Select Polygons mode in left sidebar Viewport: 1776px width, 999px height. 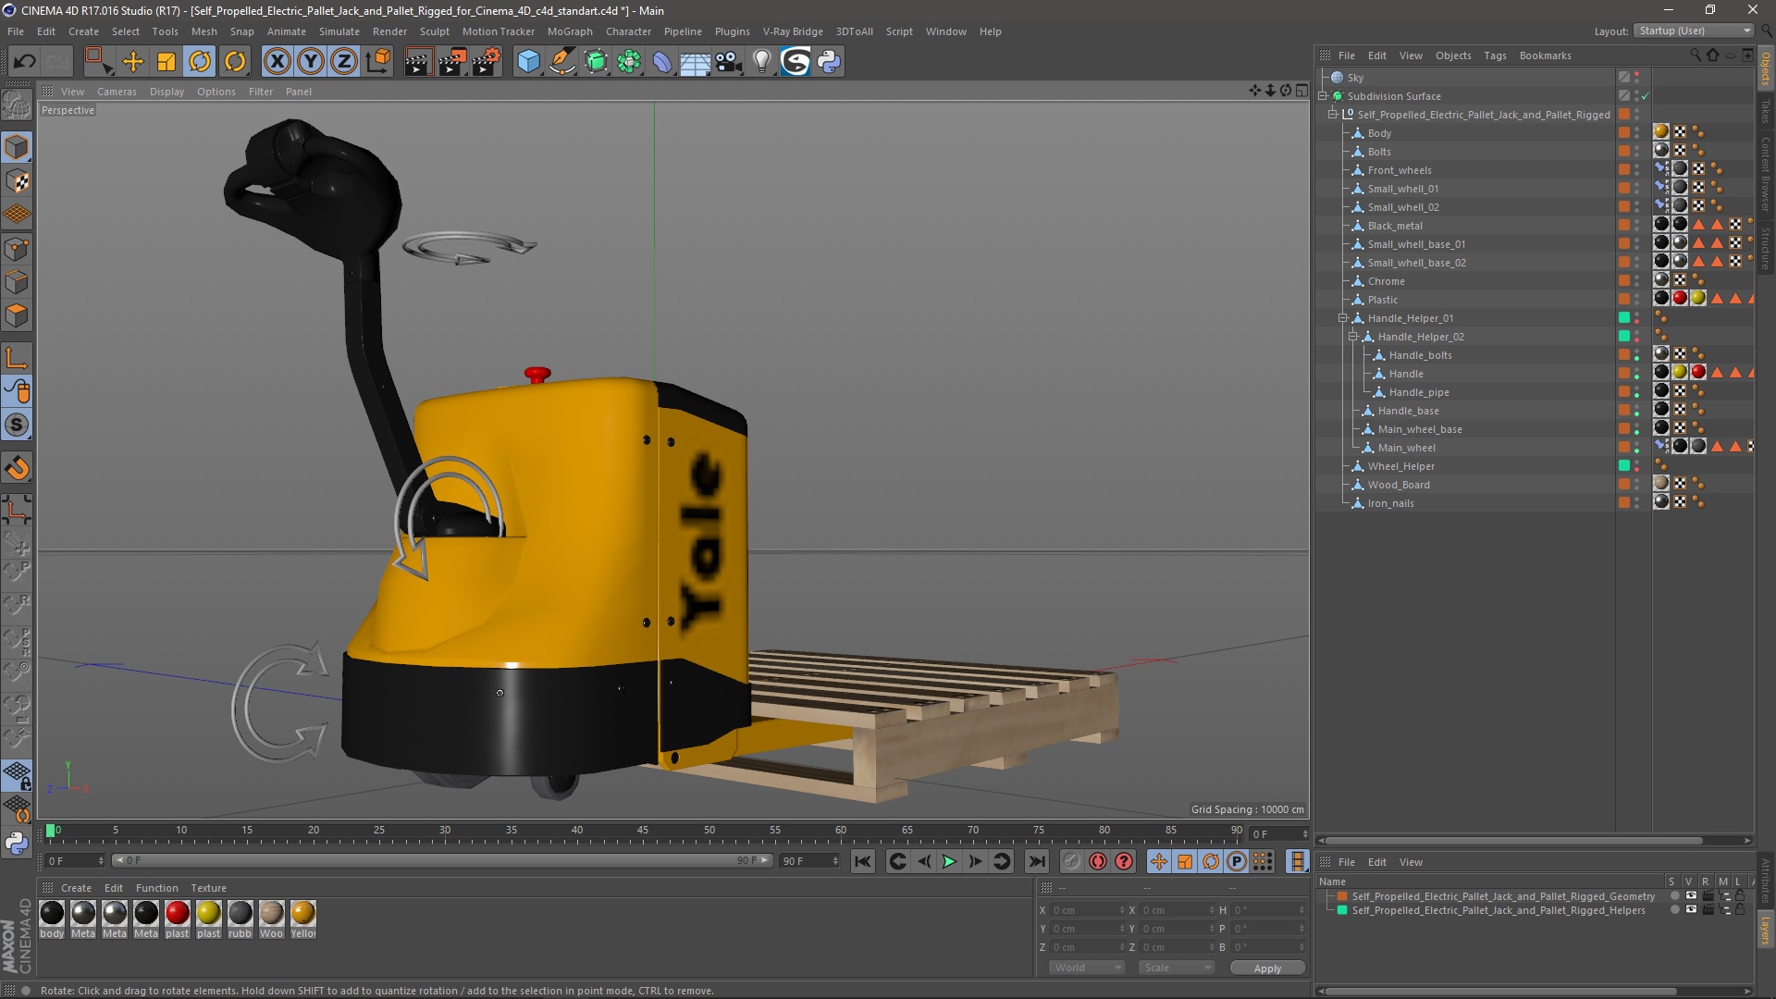(17, 315)
